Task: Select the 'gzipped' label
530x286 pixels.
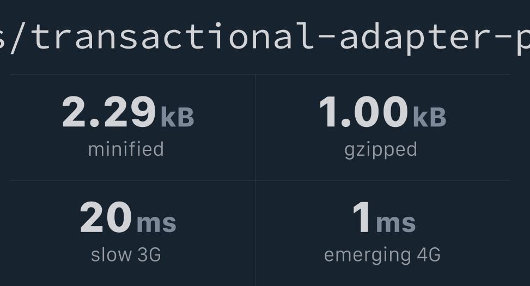Action: 381,150
